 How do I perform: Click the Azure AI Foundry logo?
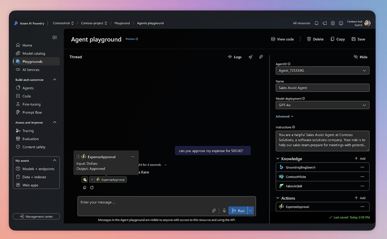[x=16, y=23]
